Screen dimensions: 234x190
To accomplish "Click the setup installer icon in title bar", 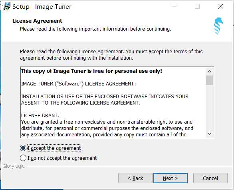I will coord(6,6).
